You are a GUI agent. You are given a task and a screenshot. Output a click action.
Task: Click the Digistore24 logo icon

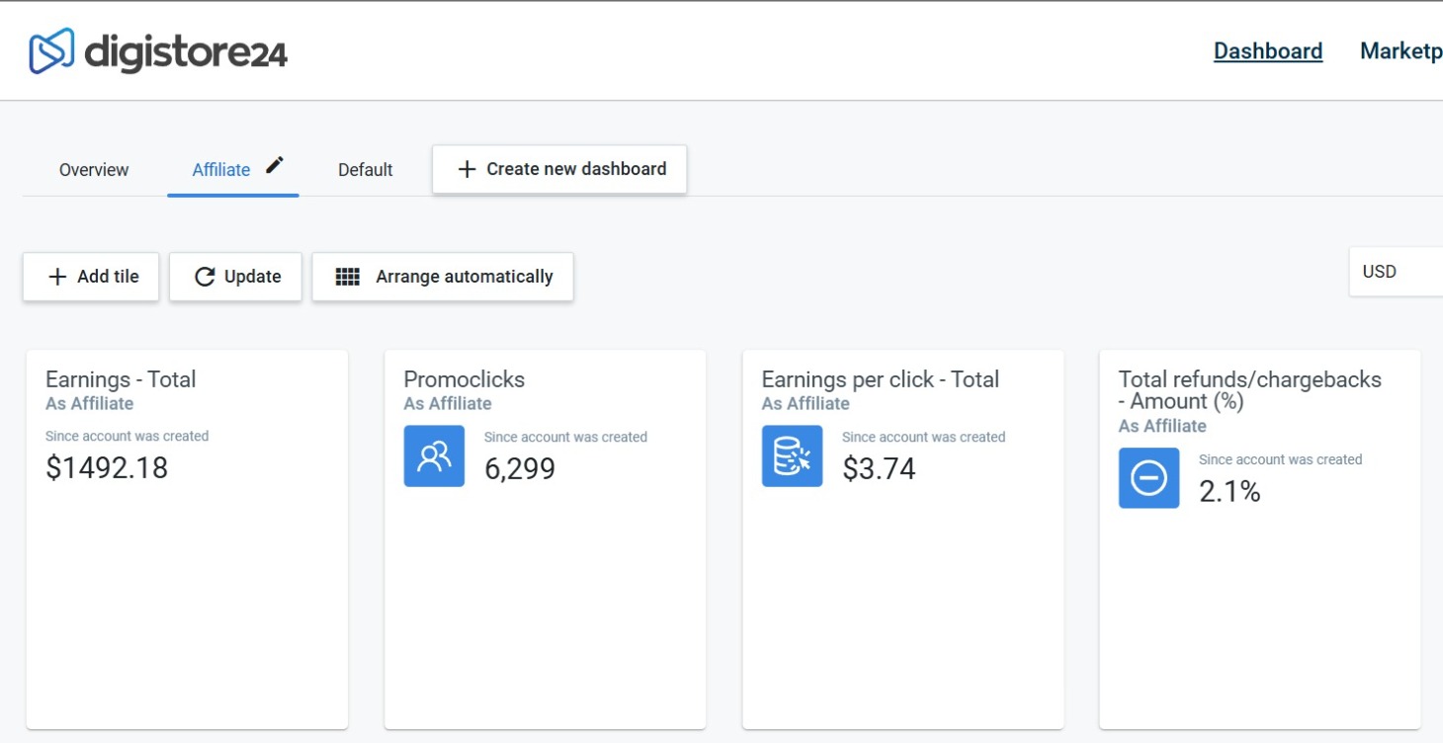pyautogui.click(x=51, y=51)
